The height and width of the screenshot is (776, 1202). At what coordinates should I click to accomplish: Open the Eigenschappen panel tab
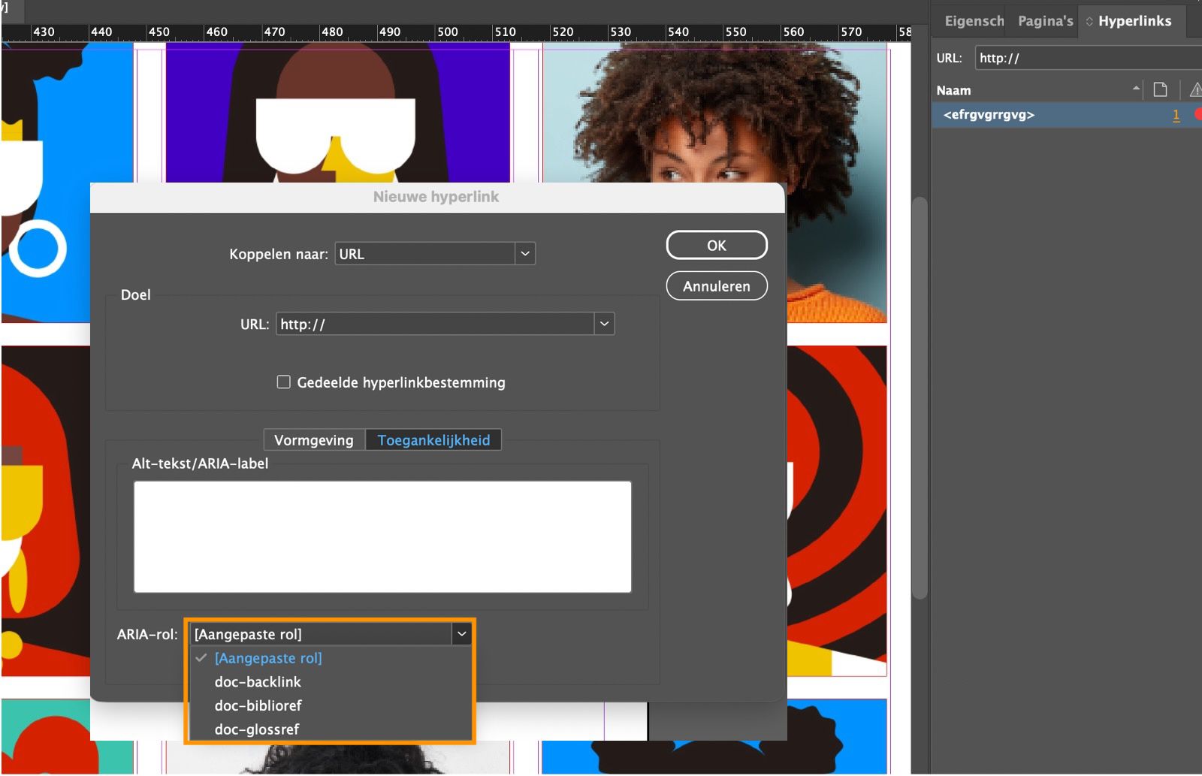pos(974,21)
